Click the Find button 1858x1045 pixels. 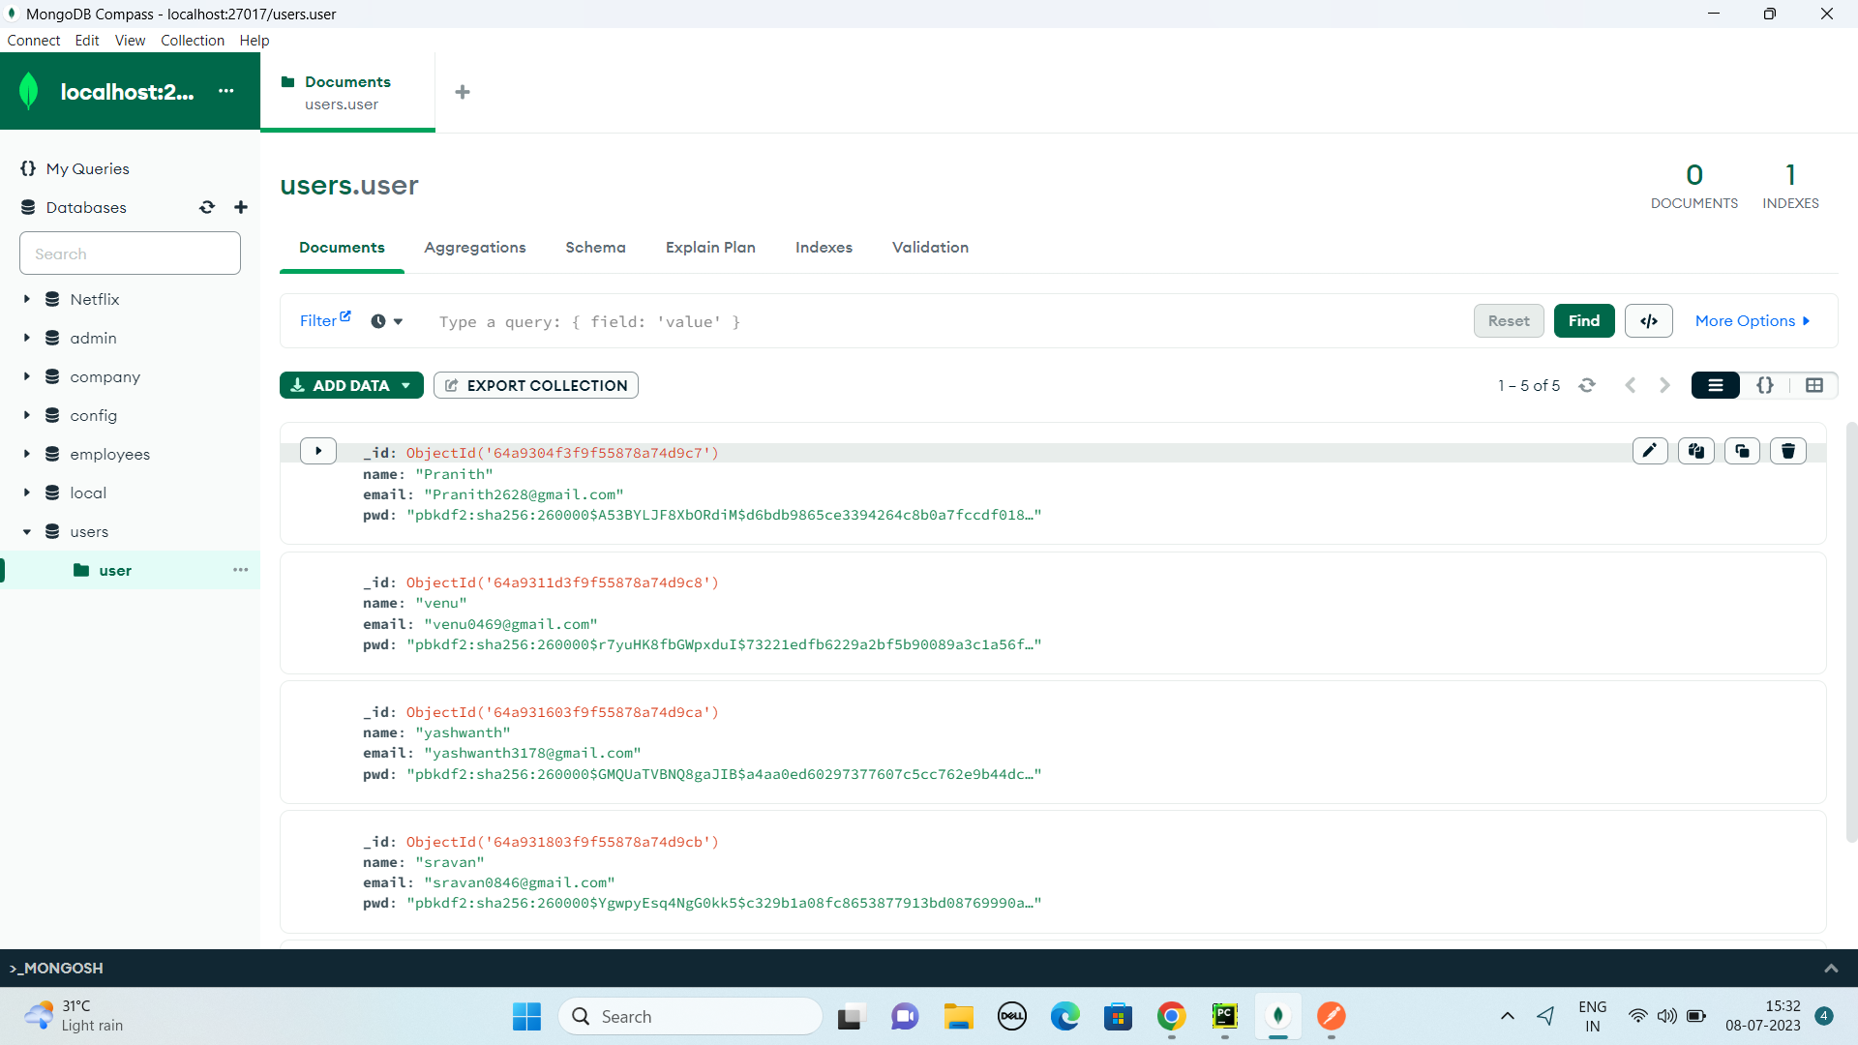(x=1583, y=320)
